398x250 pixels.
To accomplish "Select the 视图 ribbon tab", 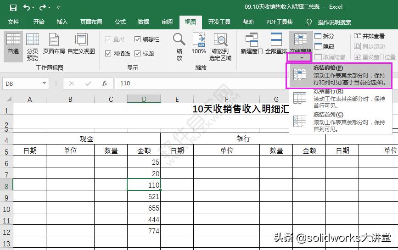I will 191,22.
